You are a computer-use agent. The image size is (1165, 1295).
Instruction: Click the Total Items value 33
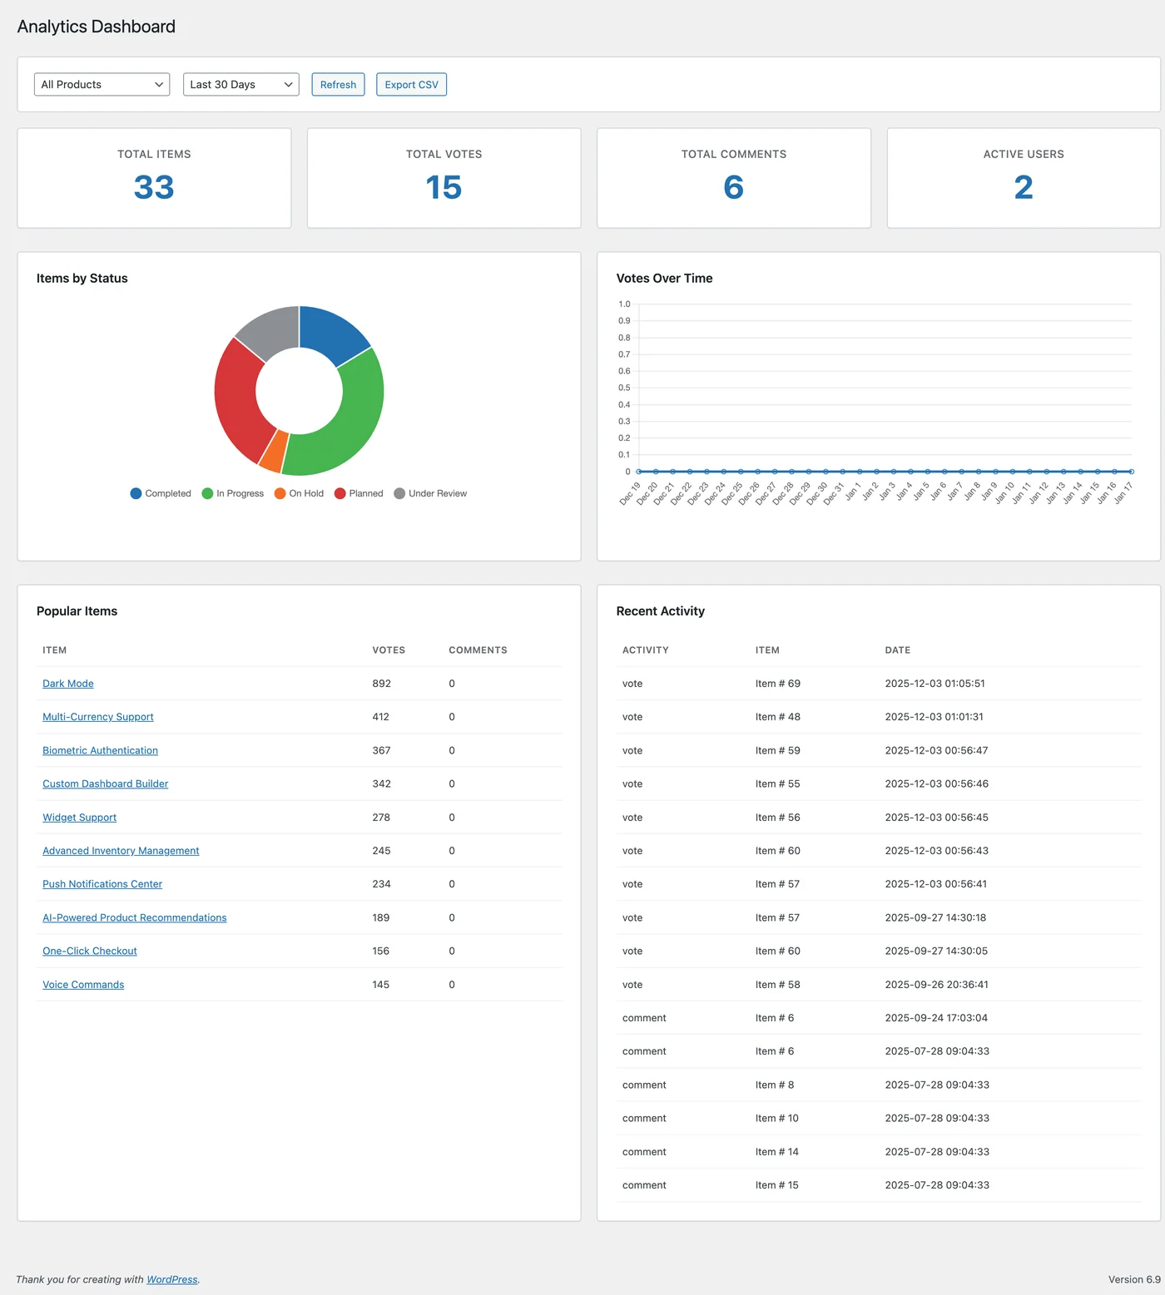coord(154,187)
